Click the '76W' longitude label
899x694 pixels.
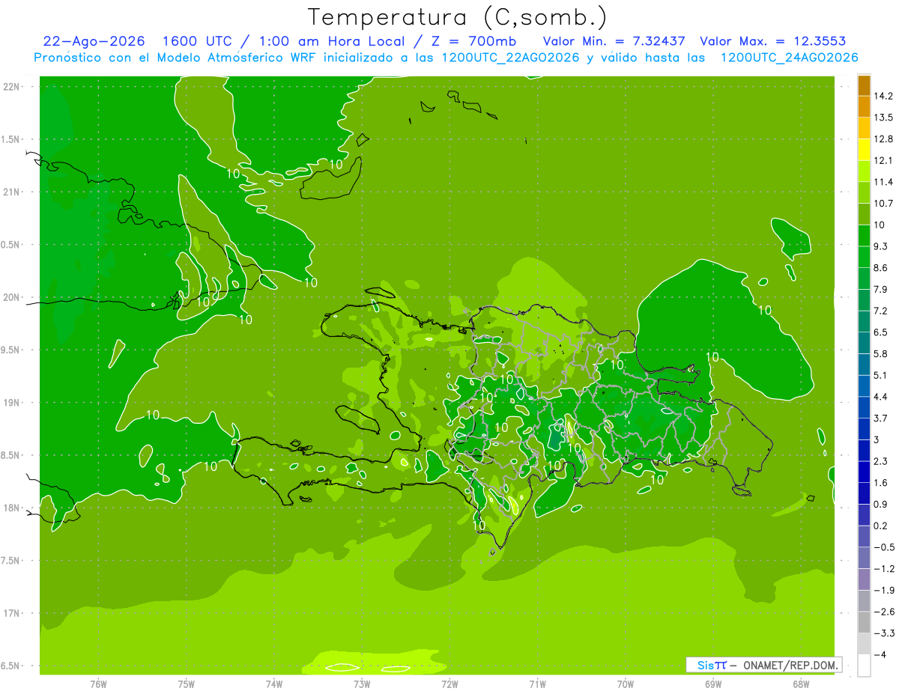click(x=98, y=684)
